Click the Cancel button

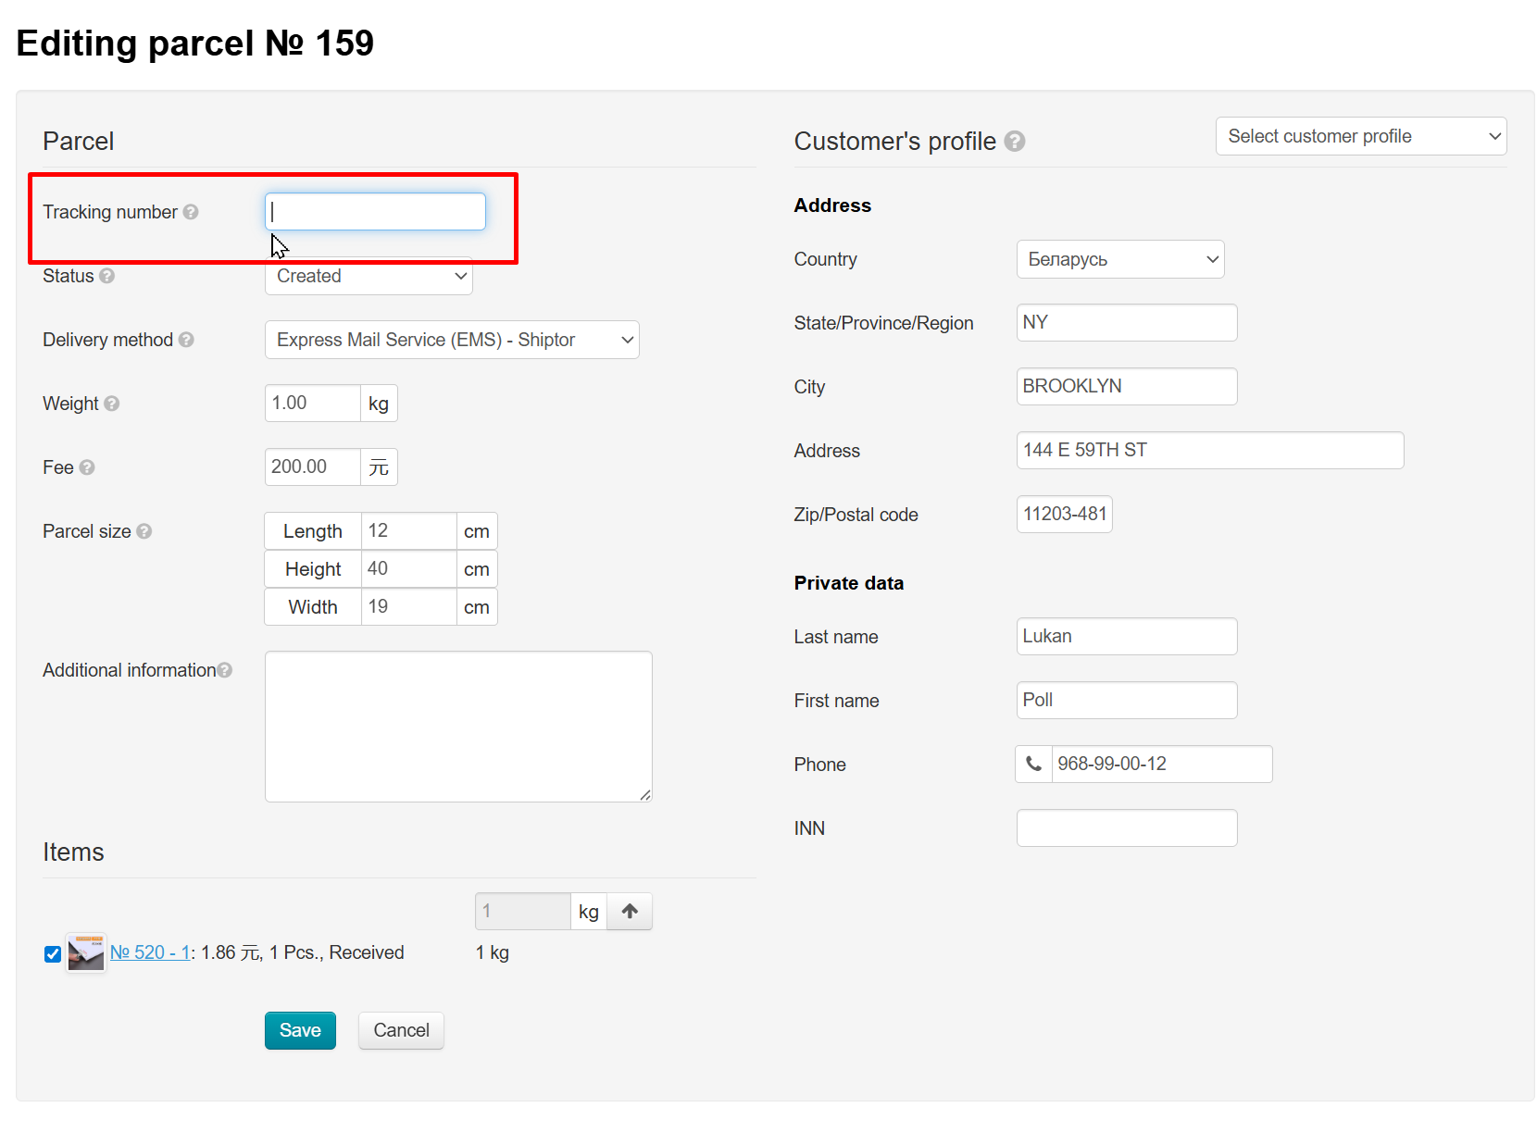(401, 1031)
